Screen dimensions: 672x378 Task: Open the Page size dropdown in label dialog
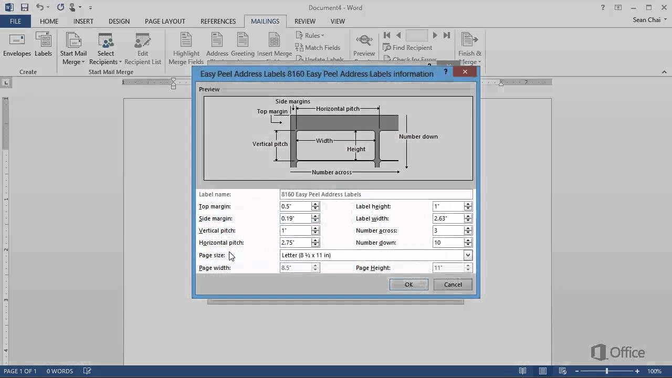pyautogui.click(x=467, y=255)
